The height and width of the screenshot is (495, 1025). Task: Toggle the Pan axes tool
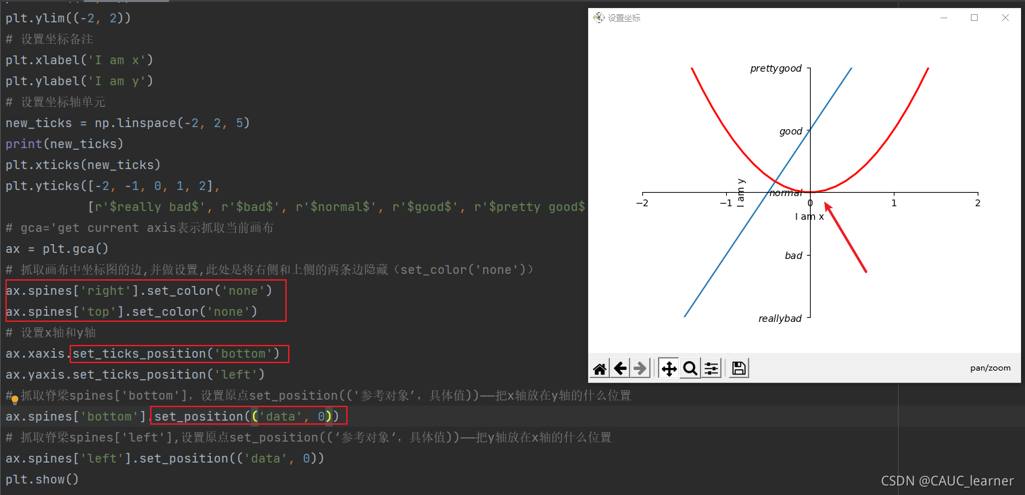(669, 369)
